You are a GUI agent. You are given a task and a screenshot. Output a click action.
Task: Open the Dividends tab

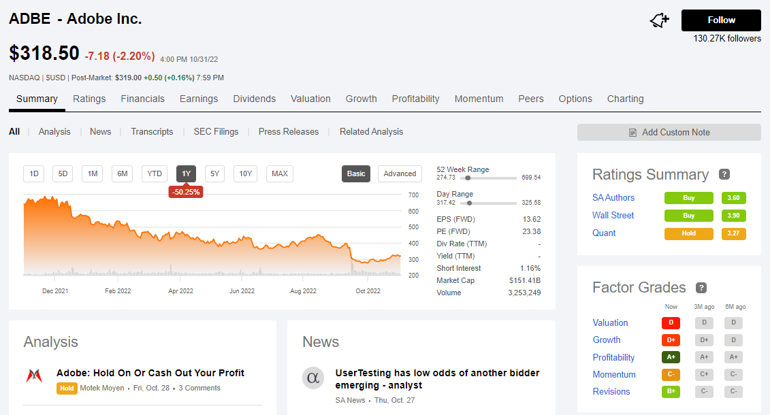click(x=254, y=99)
